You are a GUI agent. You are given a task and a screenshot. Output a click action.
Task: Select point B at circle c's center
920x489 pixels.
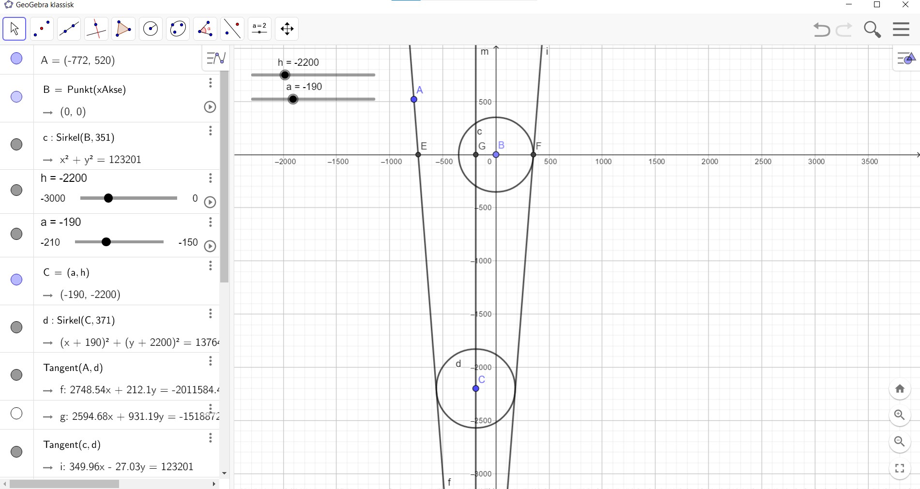click(x=496, y=155)
